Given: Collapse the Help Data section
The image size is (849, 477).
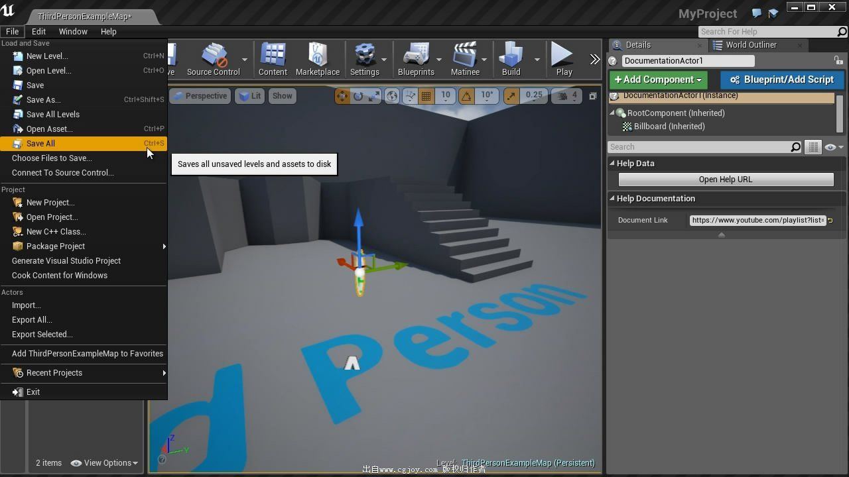Looking at the screenshot, I should (x=612, y=163).
